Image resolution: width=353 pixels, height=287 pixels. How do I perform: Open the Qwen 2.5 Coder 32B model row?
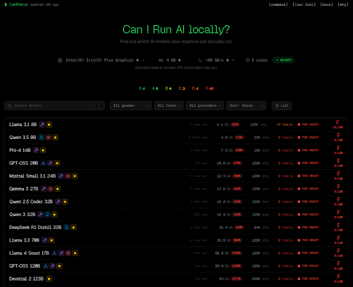pyautogui.click(x=176, y=202)
